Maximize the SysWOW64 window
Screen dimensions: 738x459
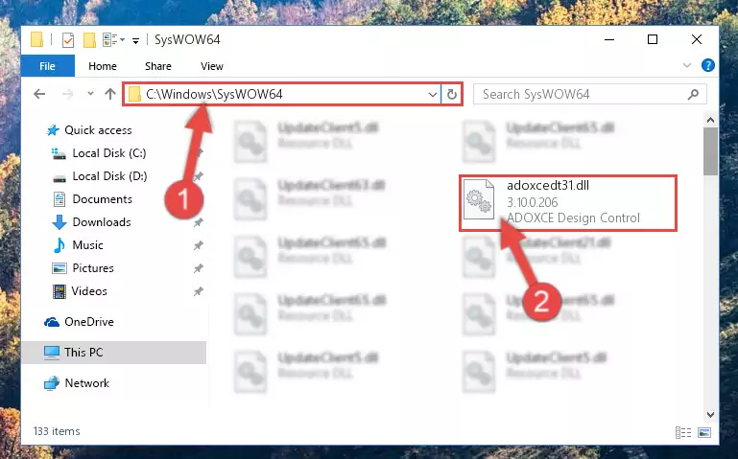pos(653,39)
